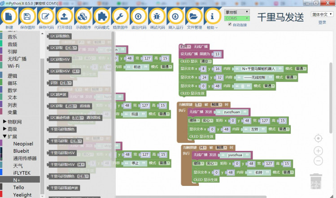Open the touch key T dropdown
Screen dimensions: 336x198
coord(198,105)
